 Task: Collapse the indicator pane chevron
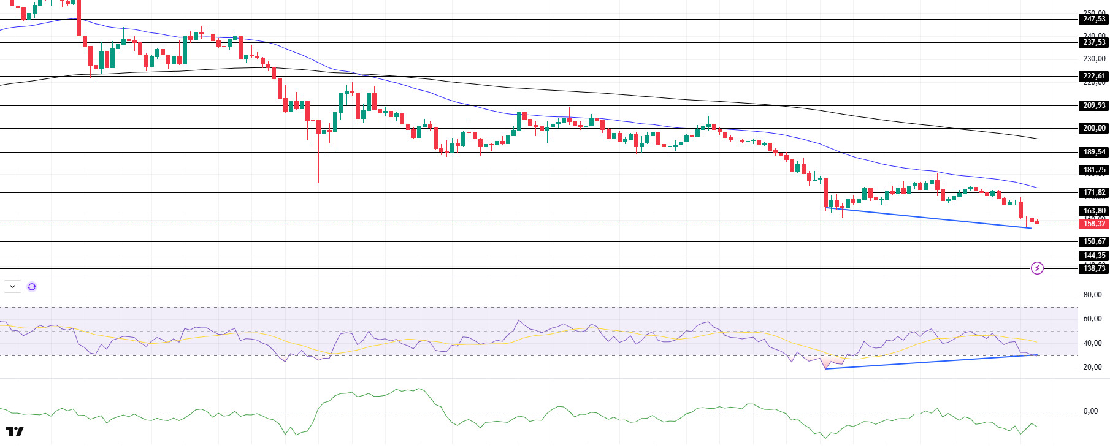12,286
